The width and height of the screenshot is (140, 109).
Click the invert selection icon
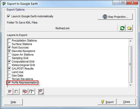(40, 91)
